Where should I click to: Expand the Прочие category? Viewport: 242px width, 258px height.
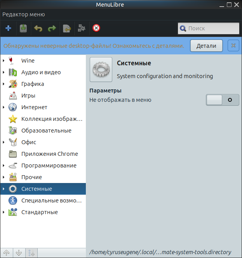click(x=3, y=177)
